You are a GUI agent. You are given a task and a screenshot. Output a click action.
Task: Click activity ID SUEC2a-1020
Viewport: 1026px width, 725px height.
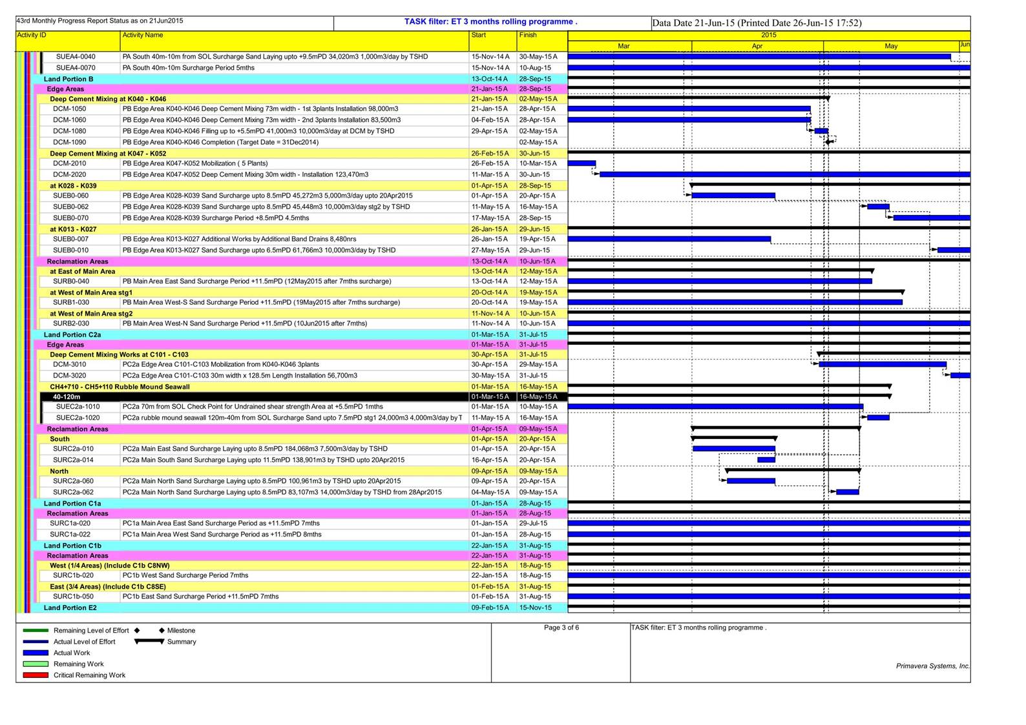(78, 418)
